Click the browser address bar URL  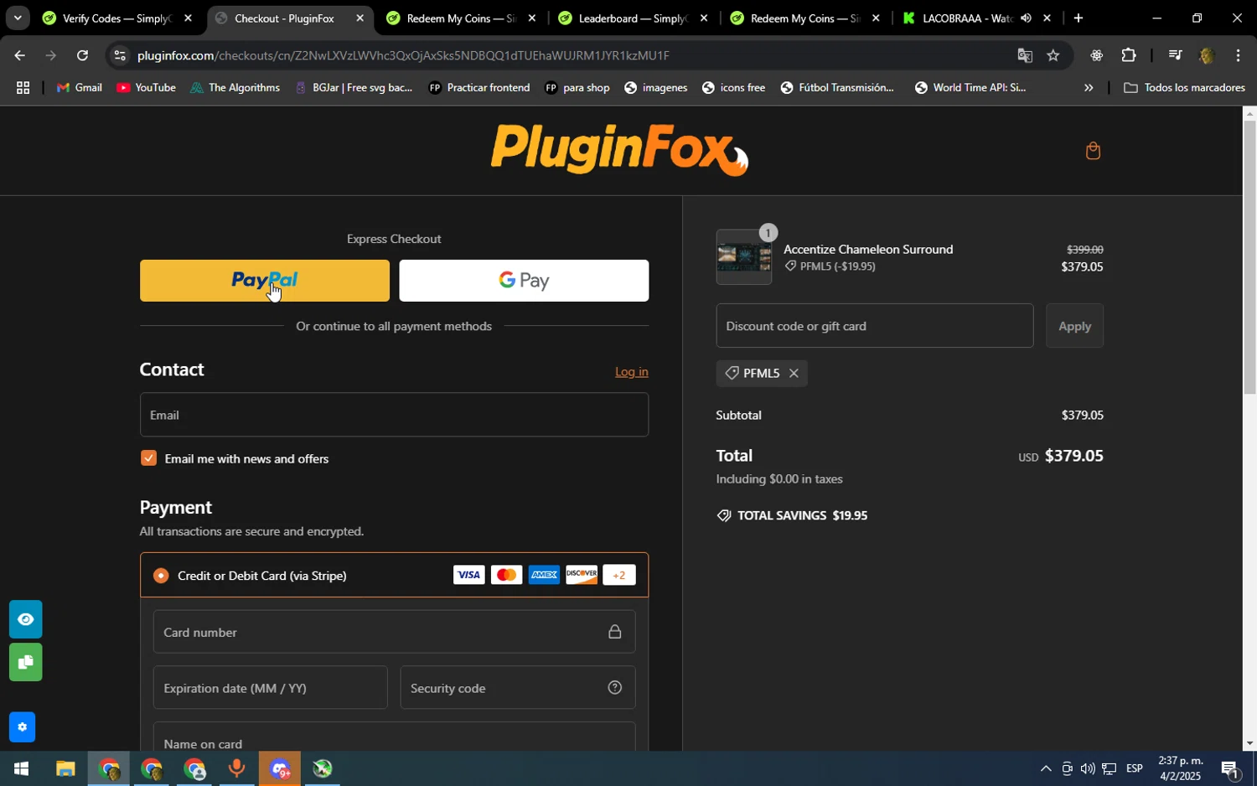(402, 55)
